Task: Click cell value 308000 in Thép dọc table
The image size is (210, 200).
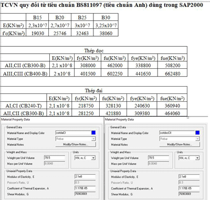Action: [88, 66]
